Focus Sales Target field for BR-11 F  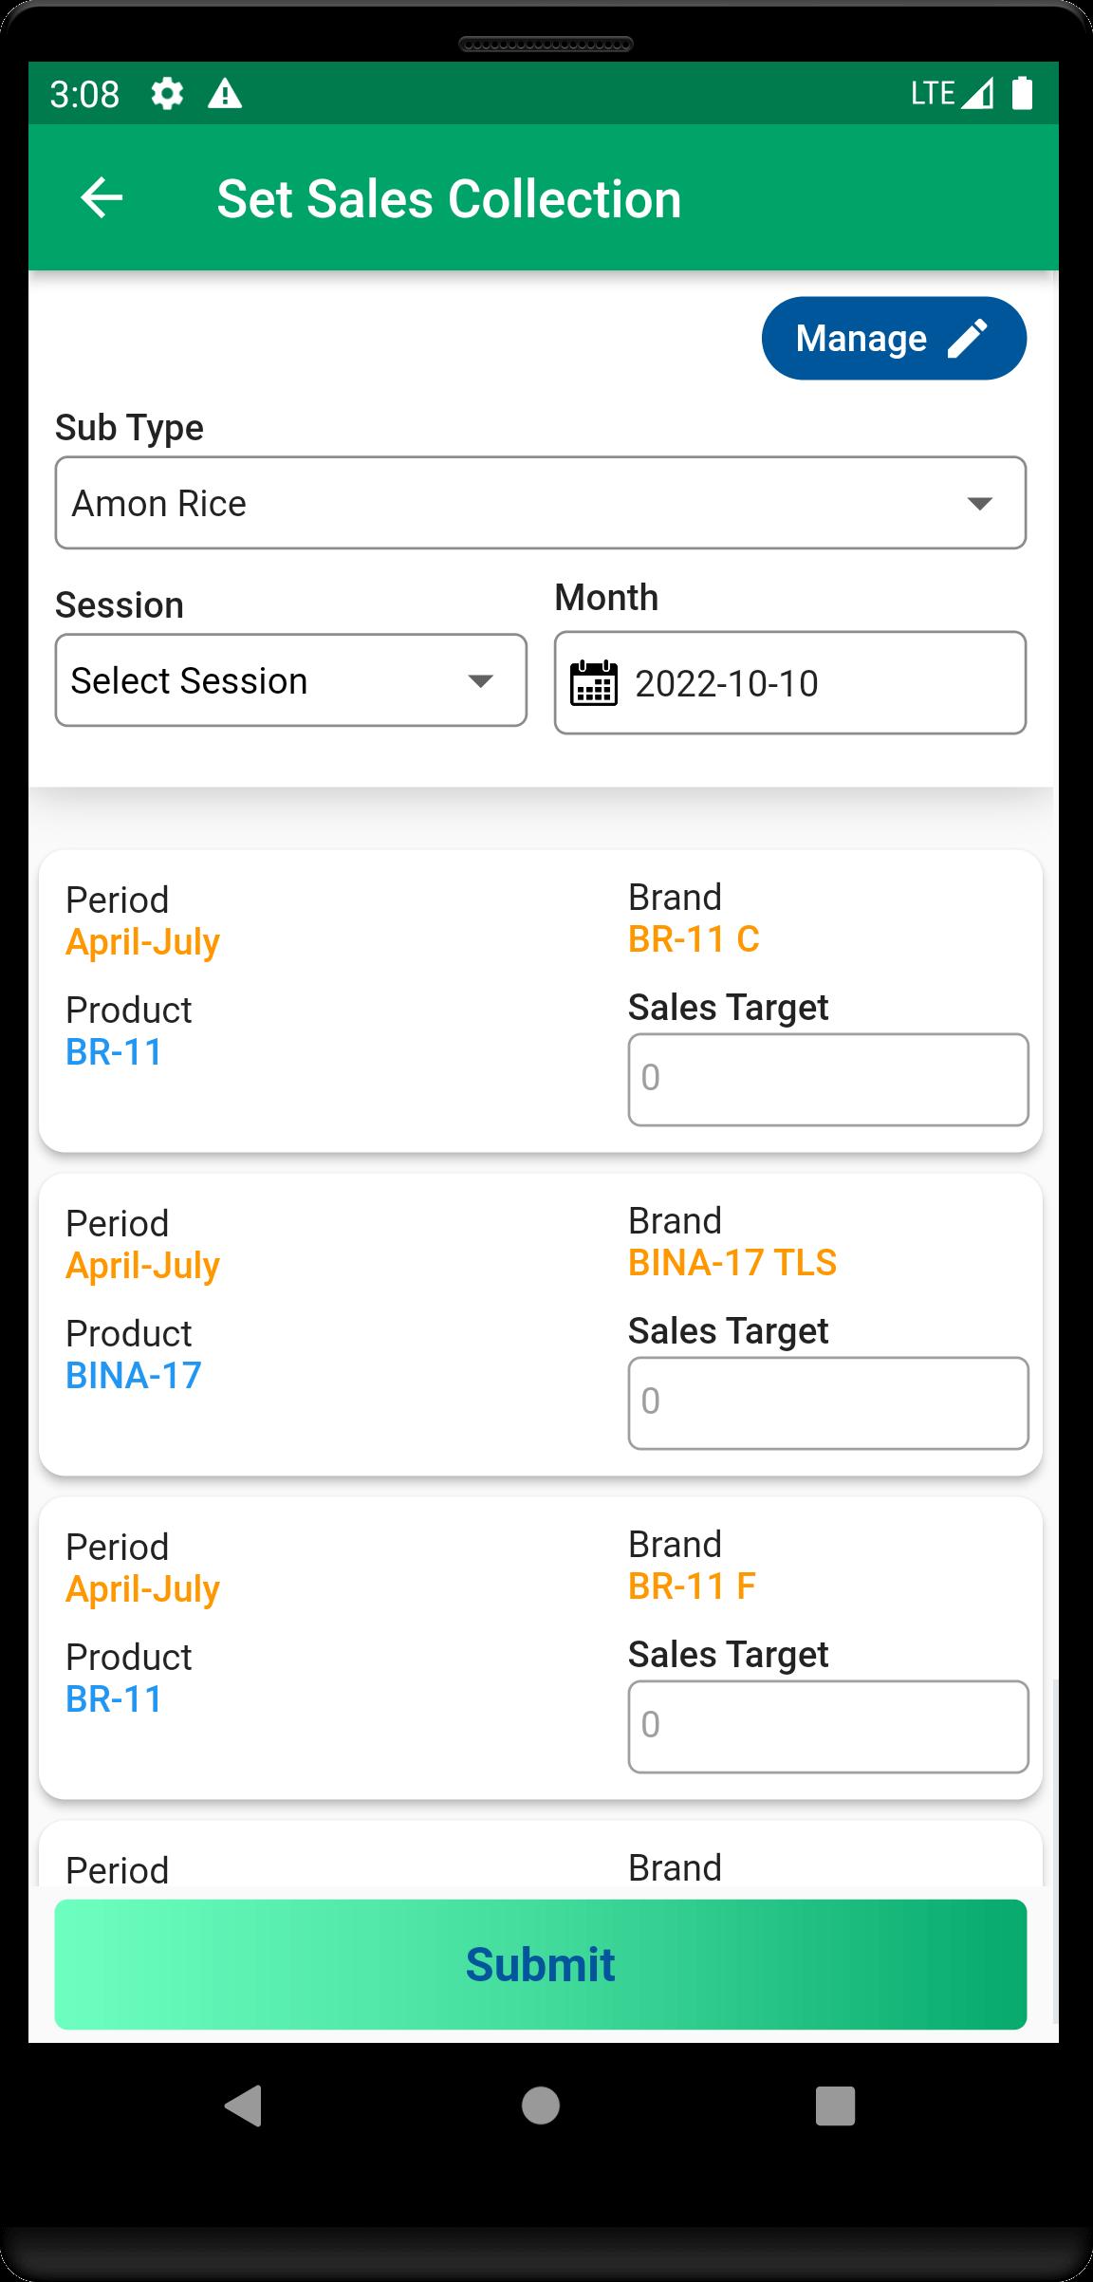(828, 1727)
